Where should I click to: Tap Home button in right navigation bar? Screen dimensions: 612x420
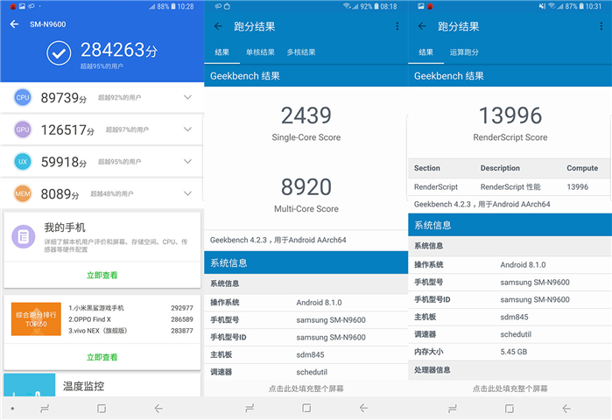tap(510, 409)
